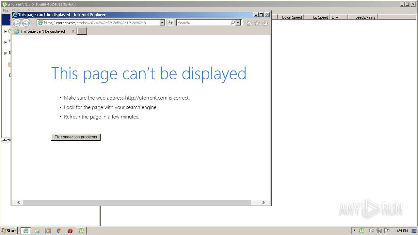Sort by Up Speed column in uTorrent
Screen dimensions: 418x235
(317, 17)
